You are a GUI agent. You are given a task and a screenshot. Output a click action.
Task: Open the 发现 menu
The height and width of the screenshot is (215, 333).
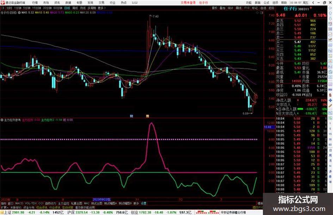point(90,2)
